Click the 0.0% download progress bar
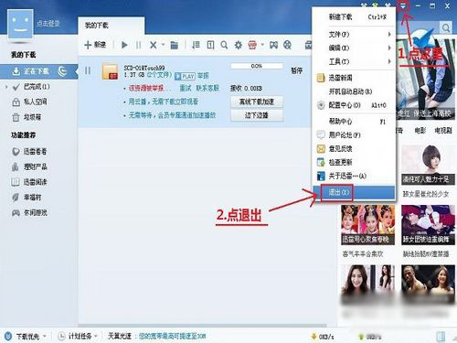 [257, 66]
